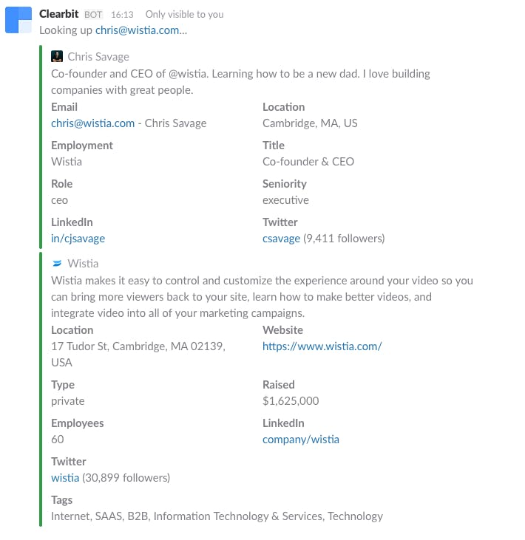Click the 17 Tudor St address text
Screen dimensions: 525x540
(x=138, y=346)
